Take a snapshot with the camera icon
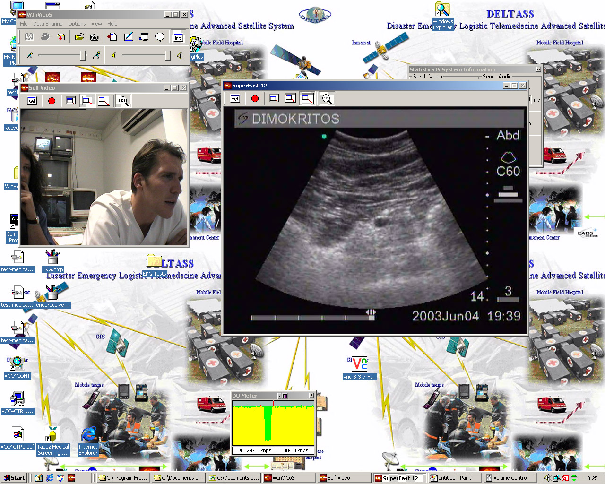This screenshot has height=484, width=605. (95, 37)
